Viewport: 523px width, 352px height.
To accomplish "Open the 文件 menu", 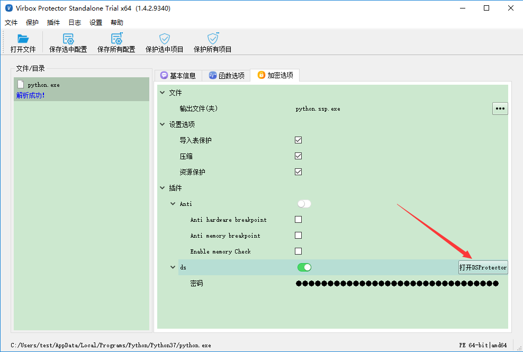I will (x=11, y=22).
